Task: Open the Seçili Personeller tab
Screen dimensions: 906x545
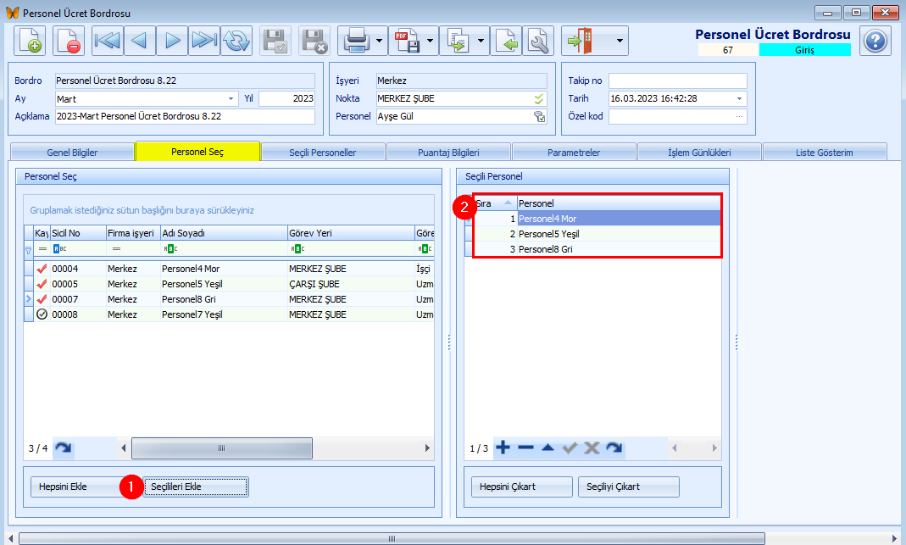Action: tap(323, 153)
